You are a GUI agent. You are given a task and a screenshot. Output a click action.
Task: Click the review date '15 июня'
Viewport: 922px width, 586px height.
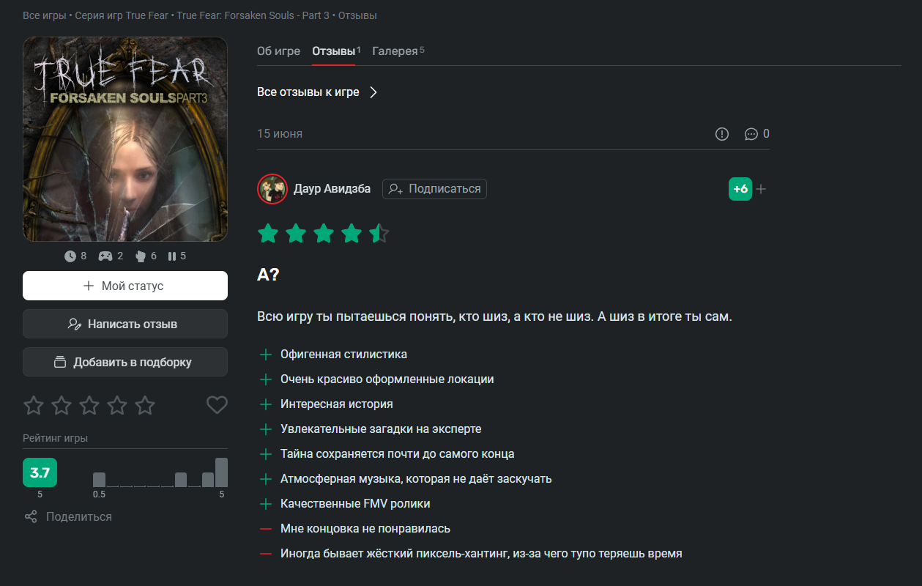pyautogui.click(x=280, y=134)
